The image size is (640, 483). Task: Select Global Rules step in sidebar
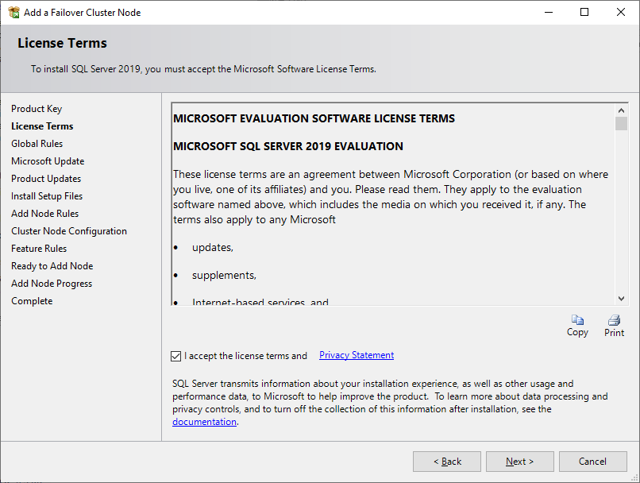[37, 144]
